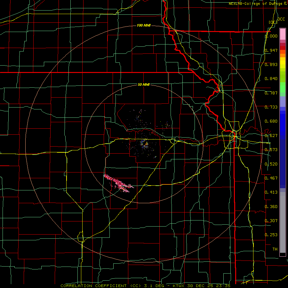
Task: Click the DCC product label
Action: point(281,19)
